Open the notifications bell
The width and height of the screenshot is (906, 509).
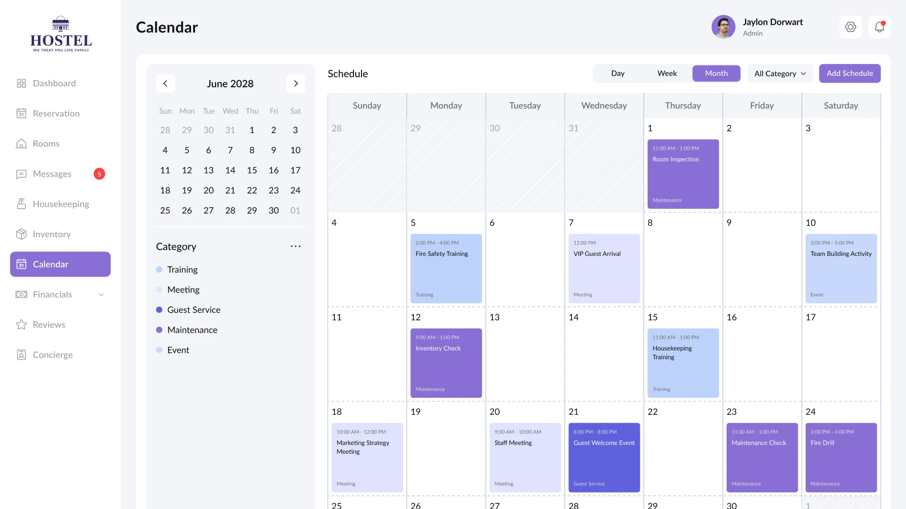click(x=879, y=27)
